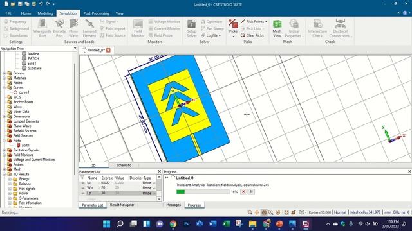The height and width of the screenshot is (231, 412).
Task: Expand the Excitation Signals node
Action: (x=5, y=150)
